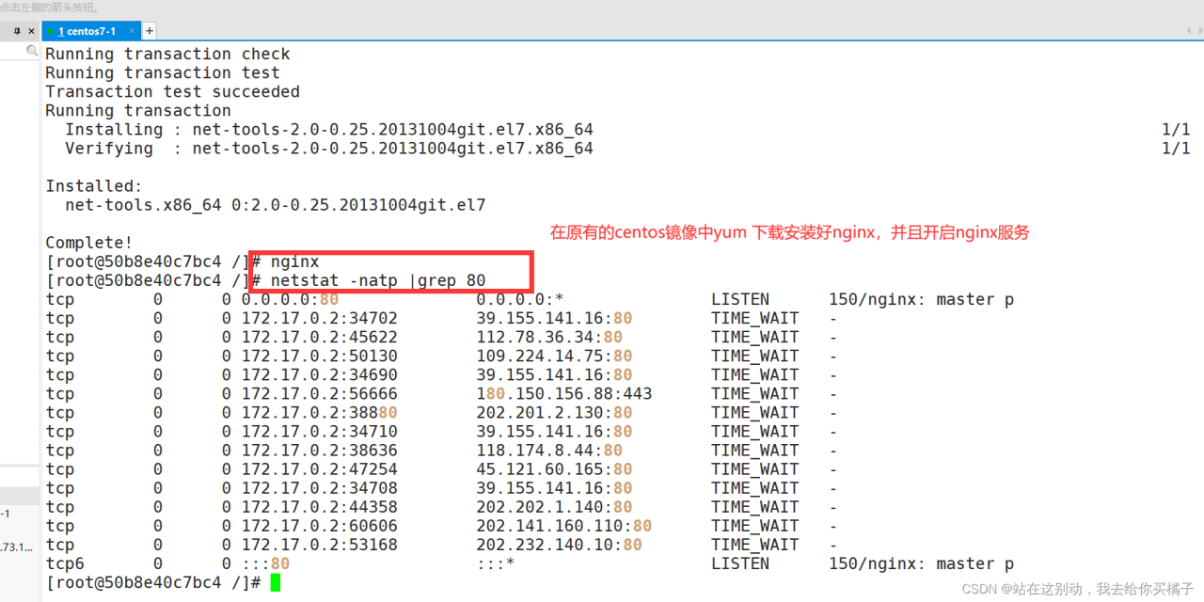Click local address 172.17.0.2:34702
Viewport: 1204px width, 602px height.
click(x=320, y=318)
